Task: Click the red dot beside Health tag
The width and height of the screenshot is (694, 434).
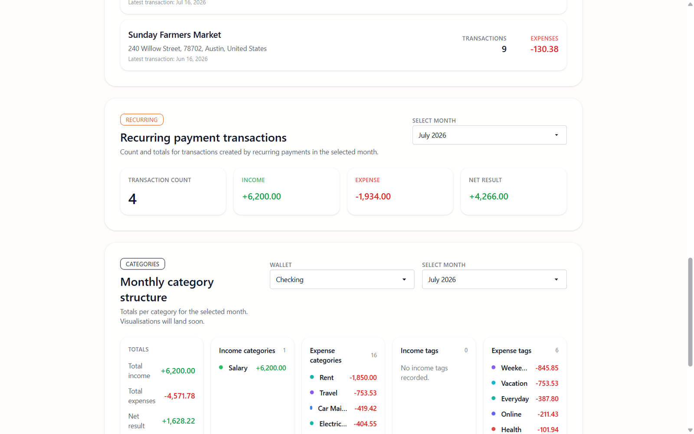Action: click(494, 429)
